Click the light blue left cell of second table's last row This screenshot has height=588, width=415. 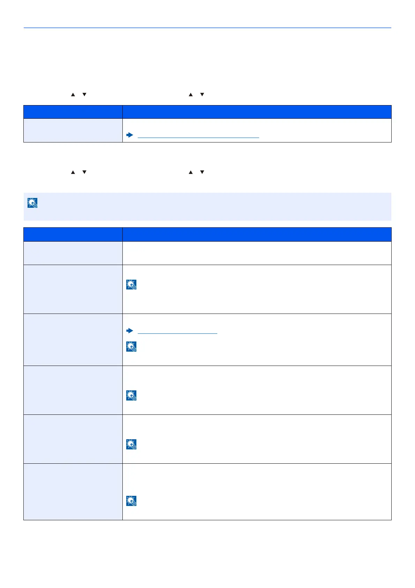[73, 492]
